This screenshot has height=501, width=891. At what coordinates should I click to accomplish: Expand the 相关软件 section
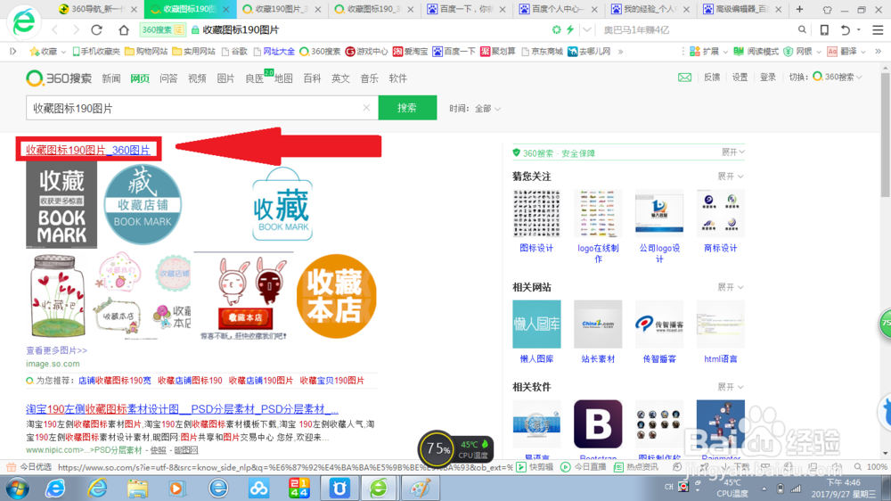click(x=731, y=387)
